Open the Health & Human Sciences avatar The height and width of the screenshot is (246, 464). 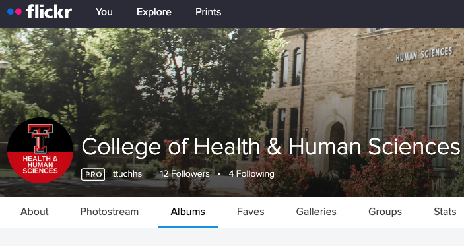(40, 150)
